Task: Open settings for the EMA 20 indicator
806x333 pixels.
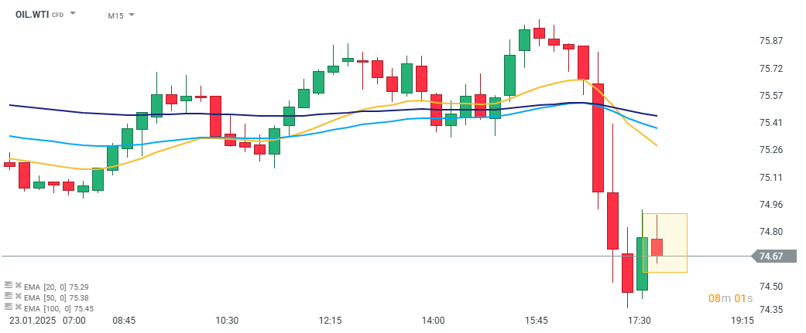Action: pos(8,285)
